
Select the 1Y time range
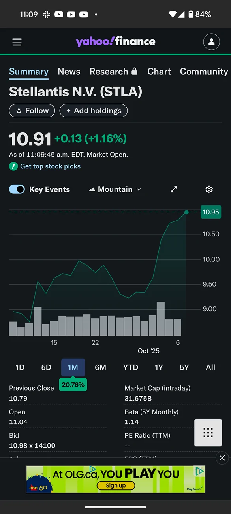point(159,367)
